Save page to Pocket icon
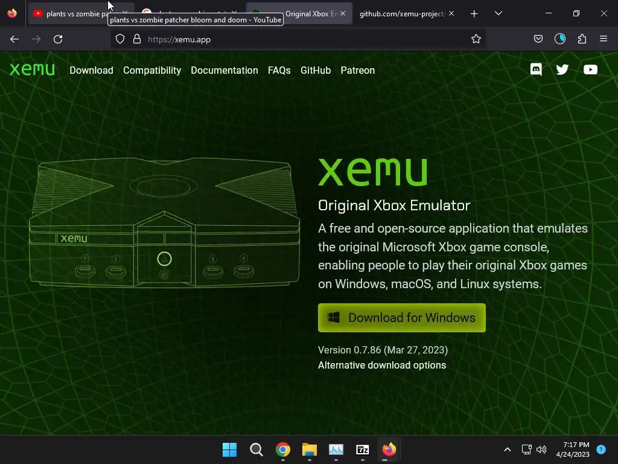Viewport: 618px width, 464px height. point(538,39)
